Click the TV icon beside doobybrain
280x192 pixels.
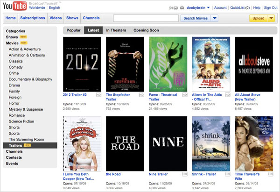[182, 7]
